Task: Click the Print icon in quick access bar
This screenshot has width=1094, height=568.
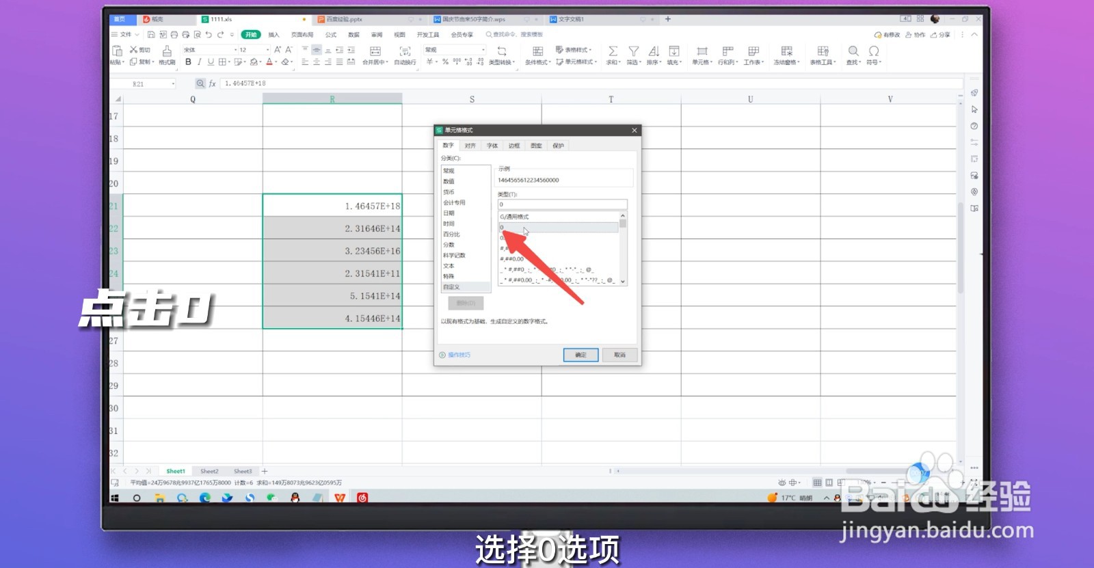Action: [174, 34]
